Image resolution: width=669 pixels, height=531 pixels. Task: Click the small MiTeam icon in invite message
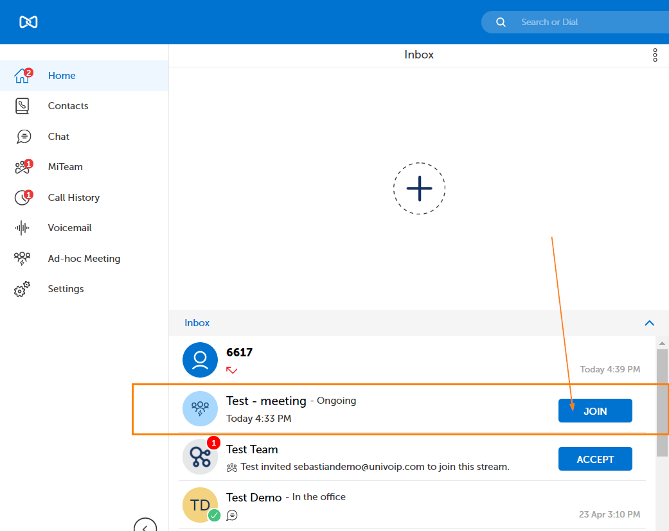tap(231, 467)
